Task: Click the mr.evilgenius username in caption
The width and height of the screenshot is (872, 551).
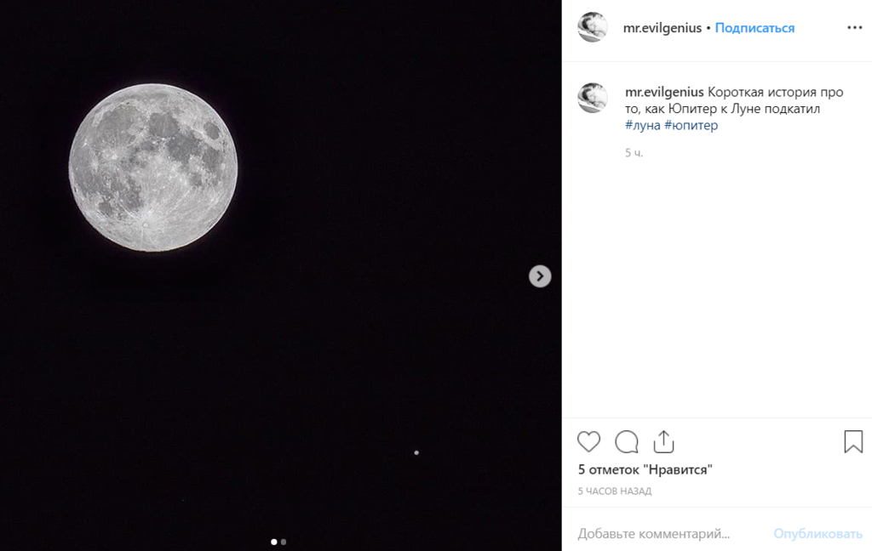Action: click(x=664, y=92)
